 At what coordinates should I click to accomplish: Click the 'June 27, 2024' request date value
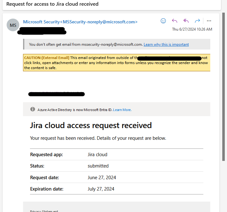coord(102,177)
